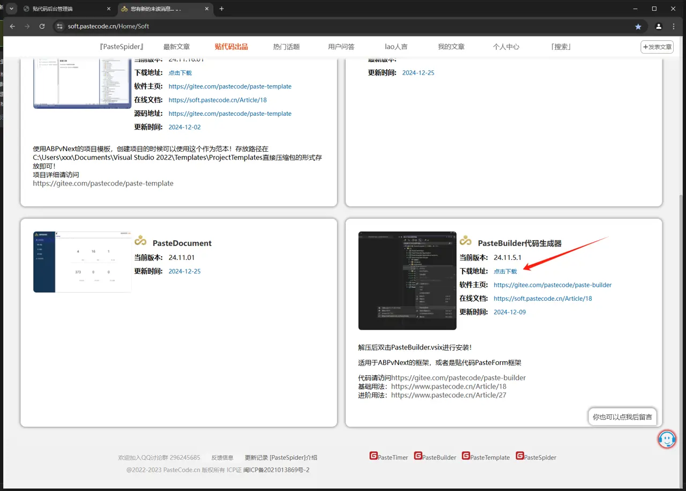Open a new browser tab
686x491 pixels.
(x=222, y=9)
